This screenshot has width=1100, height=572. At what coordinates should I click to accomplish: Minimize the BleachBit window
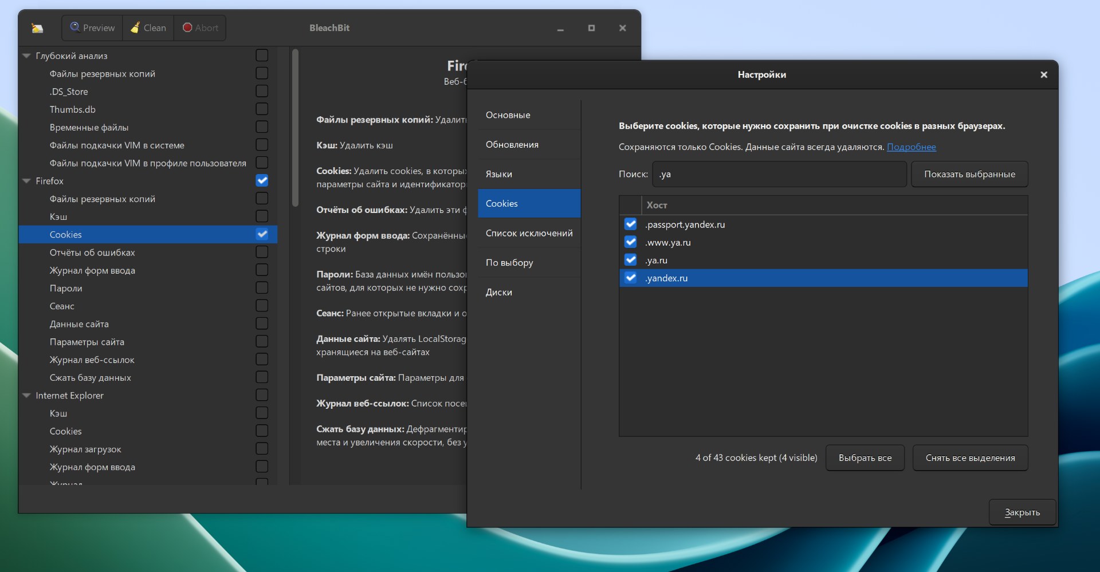pos(560,28)
